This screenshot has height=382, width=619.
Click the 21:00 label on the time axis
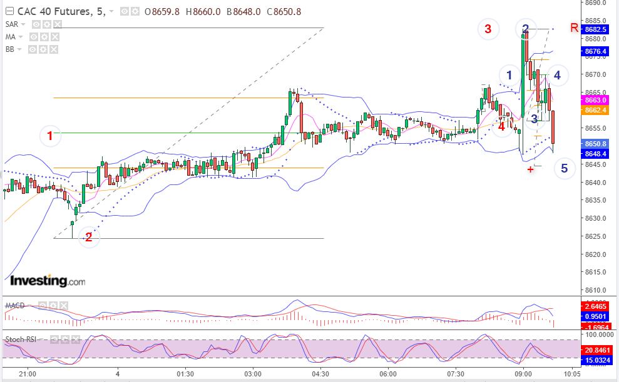(x=28, y=374)
